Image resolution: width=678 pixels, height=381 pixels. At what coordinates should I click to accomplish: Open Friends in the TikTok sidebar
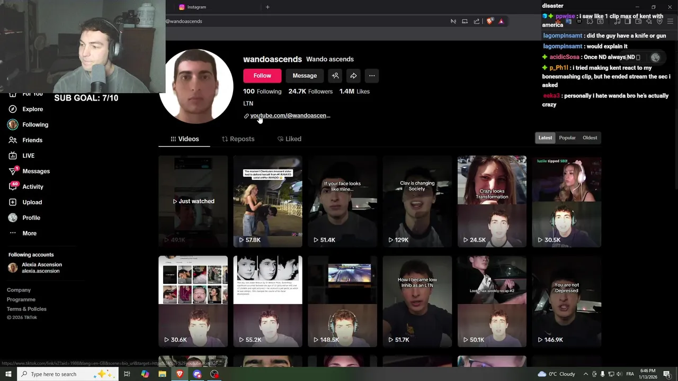tap(25, 140)
